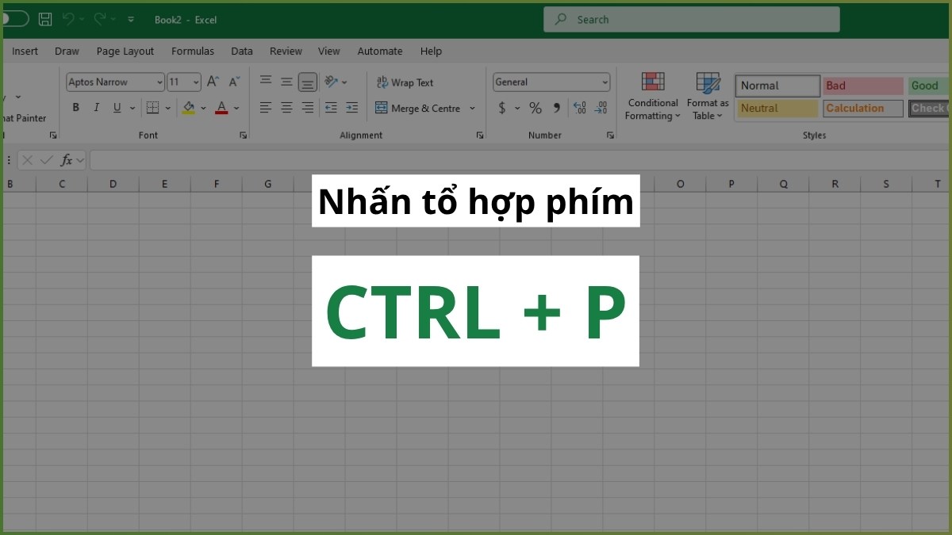Open the Aptos Narrow font dropdown
The height and width of the screenshot is (535, 952).
159,82
